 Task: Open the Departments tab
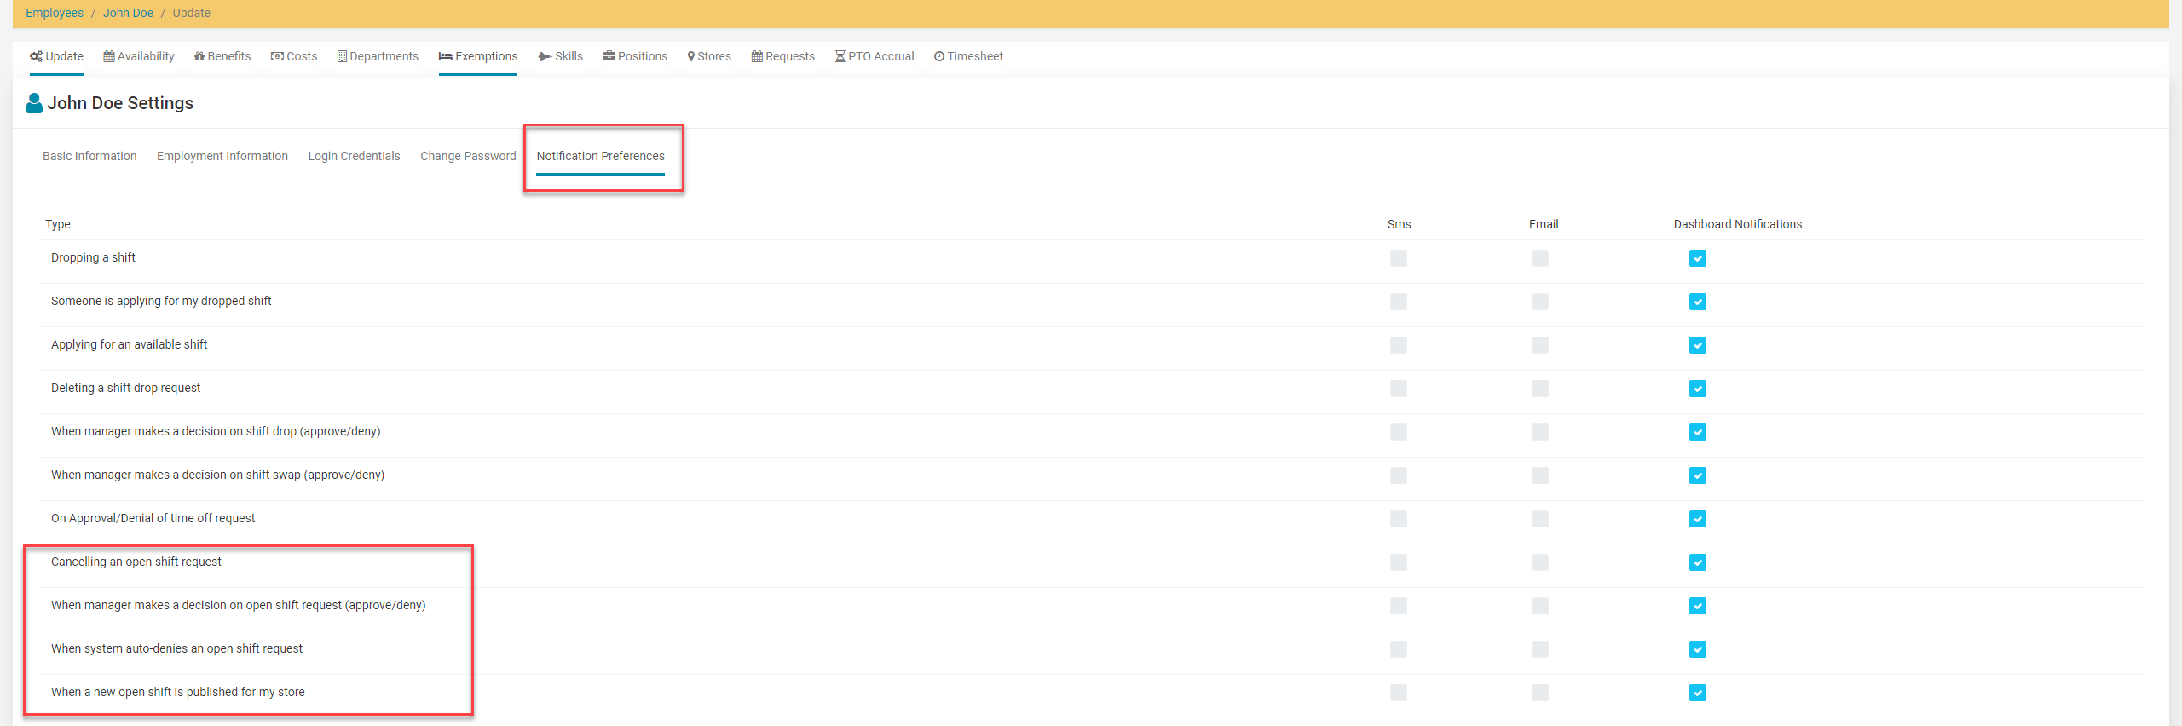[x=378, y=56]
